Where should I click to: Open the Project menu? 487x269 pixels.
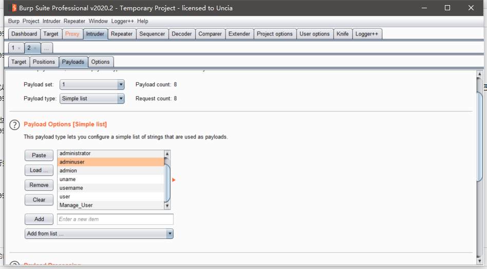(x=31, y=21)
